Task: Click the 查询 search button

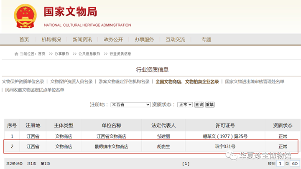Action: (x=199, y=105)
